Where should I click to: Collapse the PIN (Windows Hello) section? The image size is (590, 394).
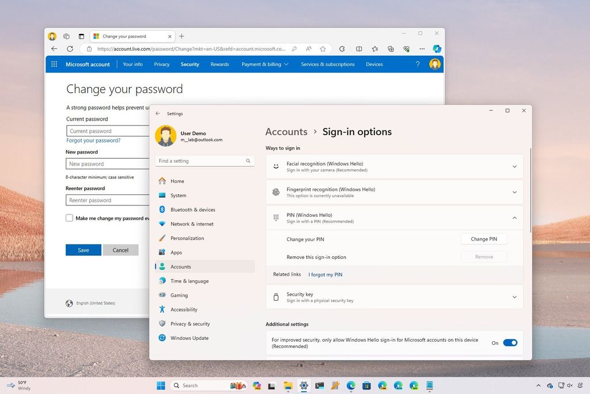tap(515, 218)
